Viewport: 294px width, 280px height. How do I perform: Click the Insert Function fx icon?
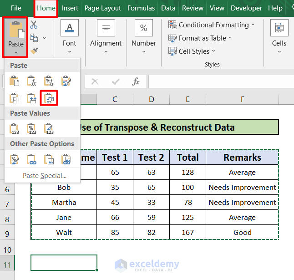(x=136, y=81)
